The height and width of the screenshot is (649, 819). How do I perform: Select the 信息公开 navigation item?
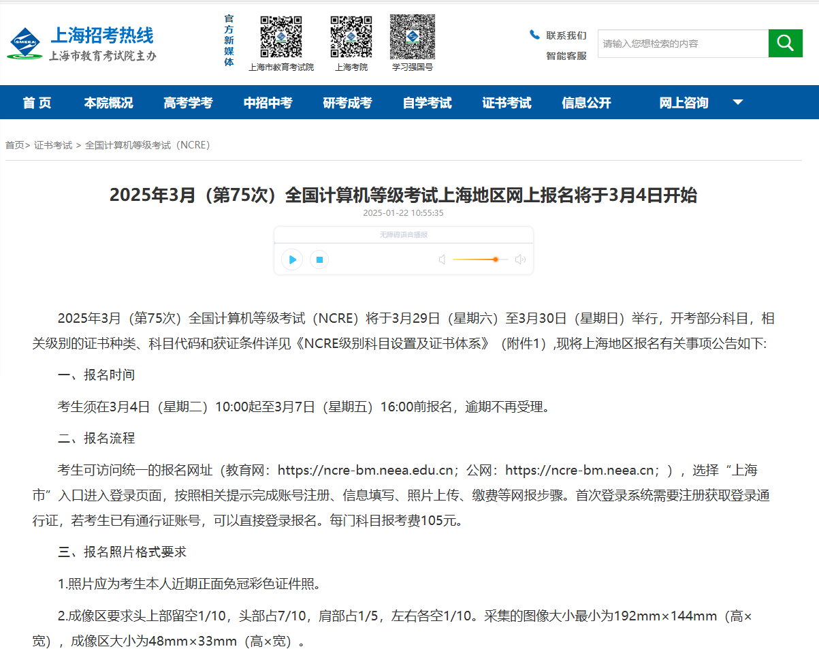pos(586,103)
